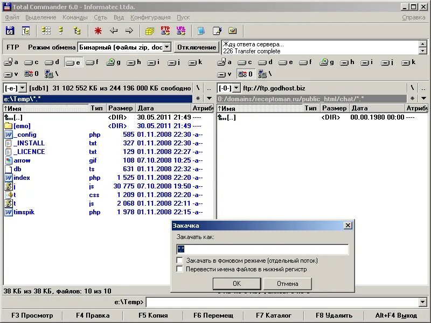Expand the command line history dropdown

pyautogui.click(x=423, y=303)
